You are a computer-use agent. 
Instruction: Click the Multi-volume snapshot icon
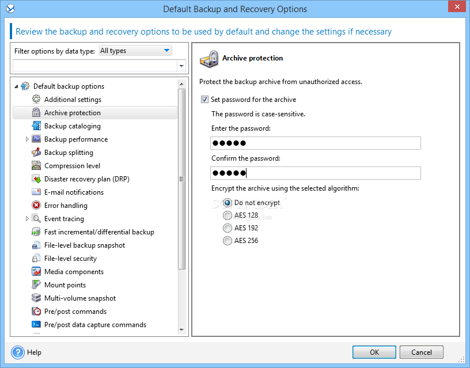click(36, 298)
